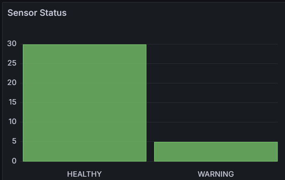This screenshot has height=180, width=285.
Task: Select the HEALTHY x-axis label
Action: click(85, 174)
